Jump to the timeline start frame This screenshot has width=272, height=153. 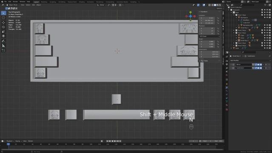pyautogui.click(x=107, y=141)
